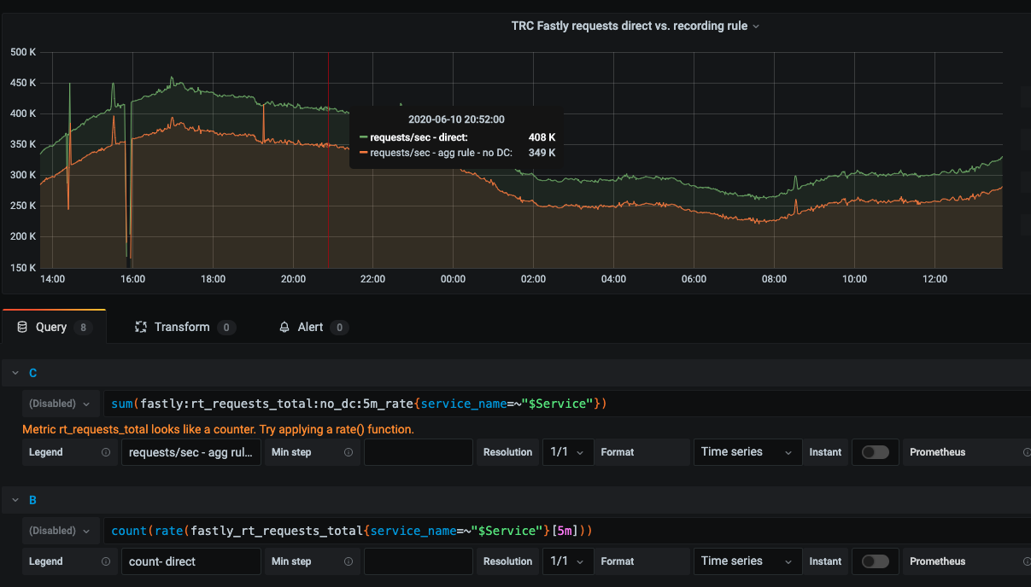This screenshot has width=1031, height=587.
Task: Click the Prometheus link in query B
Action: [x=937, y=561]
